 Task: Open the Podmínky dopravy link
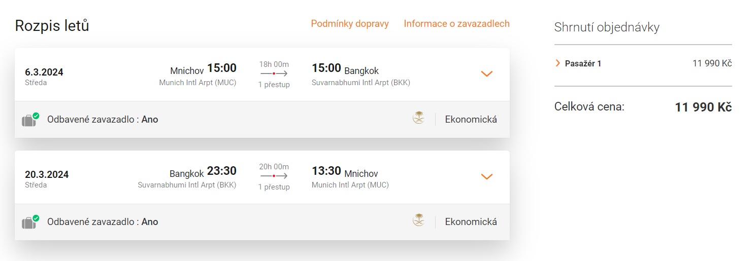350,24
